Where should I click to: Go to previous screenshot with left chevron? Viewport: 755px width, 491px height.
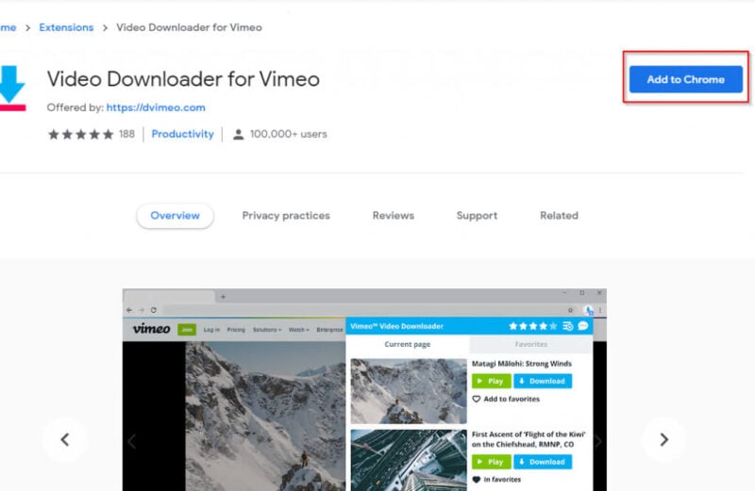pos(65,439)
